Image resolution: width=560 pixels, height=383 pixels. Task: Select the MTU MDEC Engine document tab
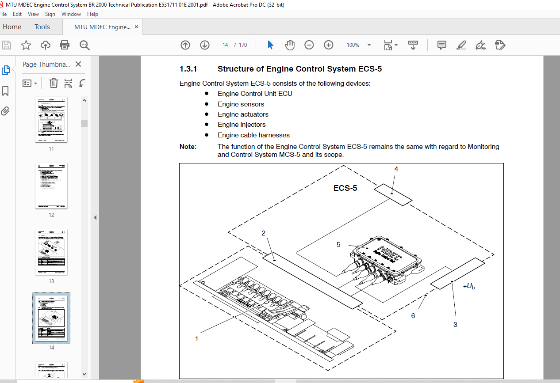(103, 27)
